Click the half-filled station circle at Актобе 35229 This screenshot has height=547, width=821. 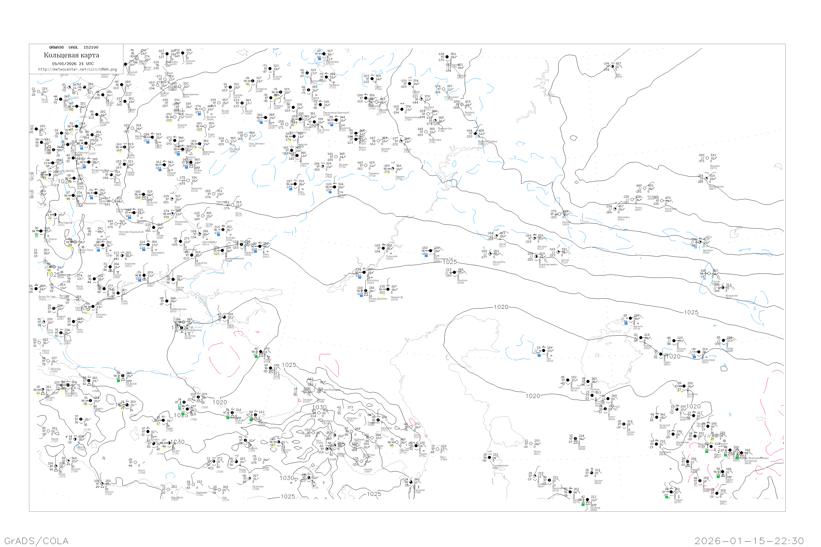[x=558, y=252]
